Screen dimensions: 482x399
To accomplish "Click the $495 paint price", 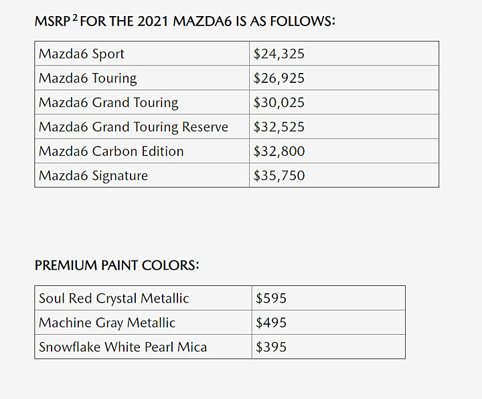I will tap(271, 323).
